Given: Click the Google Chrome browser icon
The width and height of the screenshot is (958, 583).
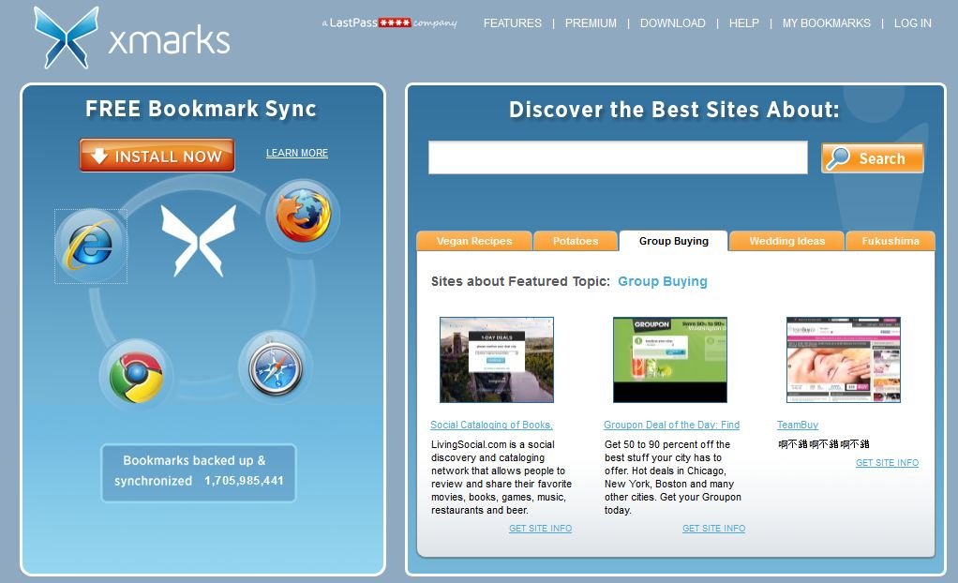Looking at the screenshot, I should click(x=136, y=375).
